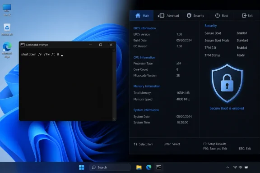Click the Security panel heading

211,26
